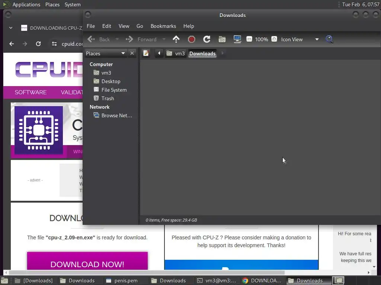Viewport: 381px width, 285px height.
Task: Reload the Downloads folder view
Action: (207, 39)
